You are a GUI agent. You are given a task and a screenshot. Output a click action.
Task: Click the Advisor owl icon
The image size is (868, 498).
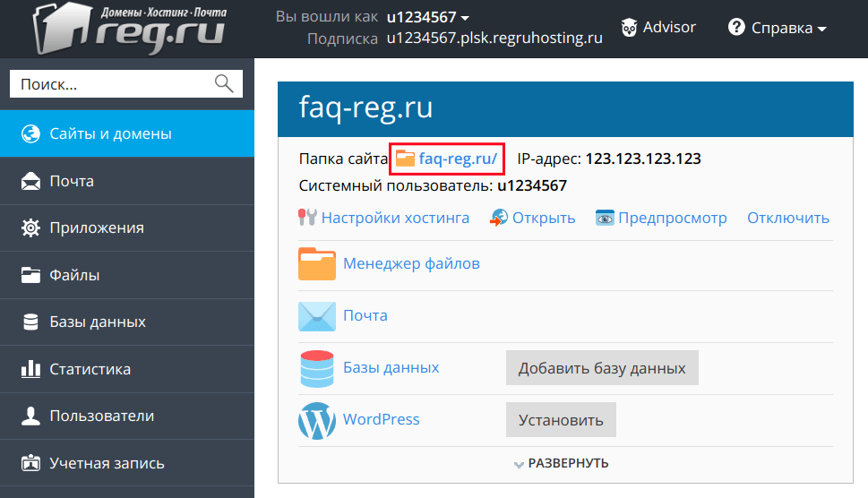point(629,27)
